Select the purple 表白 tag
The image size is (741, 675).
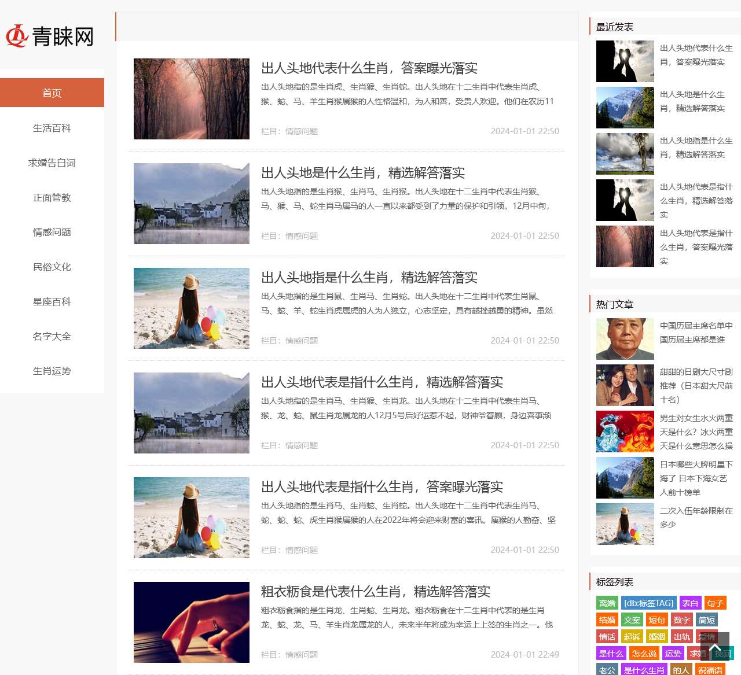[689, 603]
